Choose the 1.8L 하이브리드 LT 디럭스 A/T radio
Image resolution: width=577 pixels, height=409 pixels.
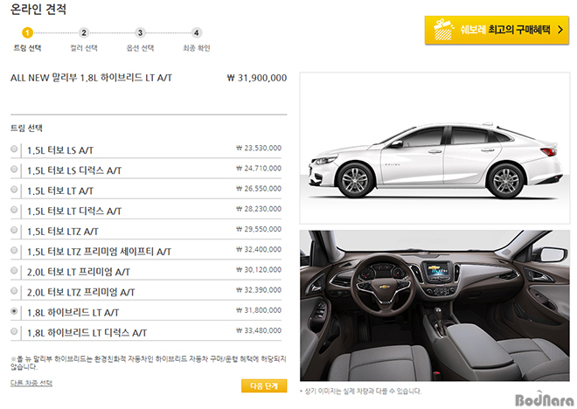tap(14, 331)
